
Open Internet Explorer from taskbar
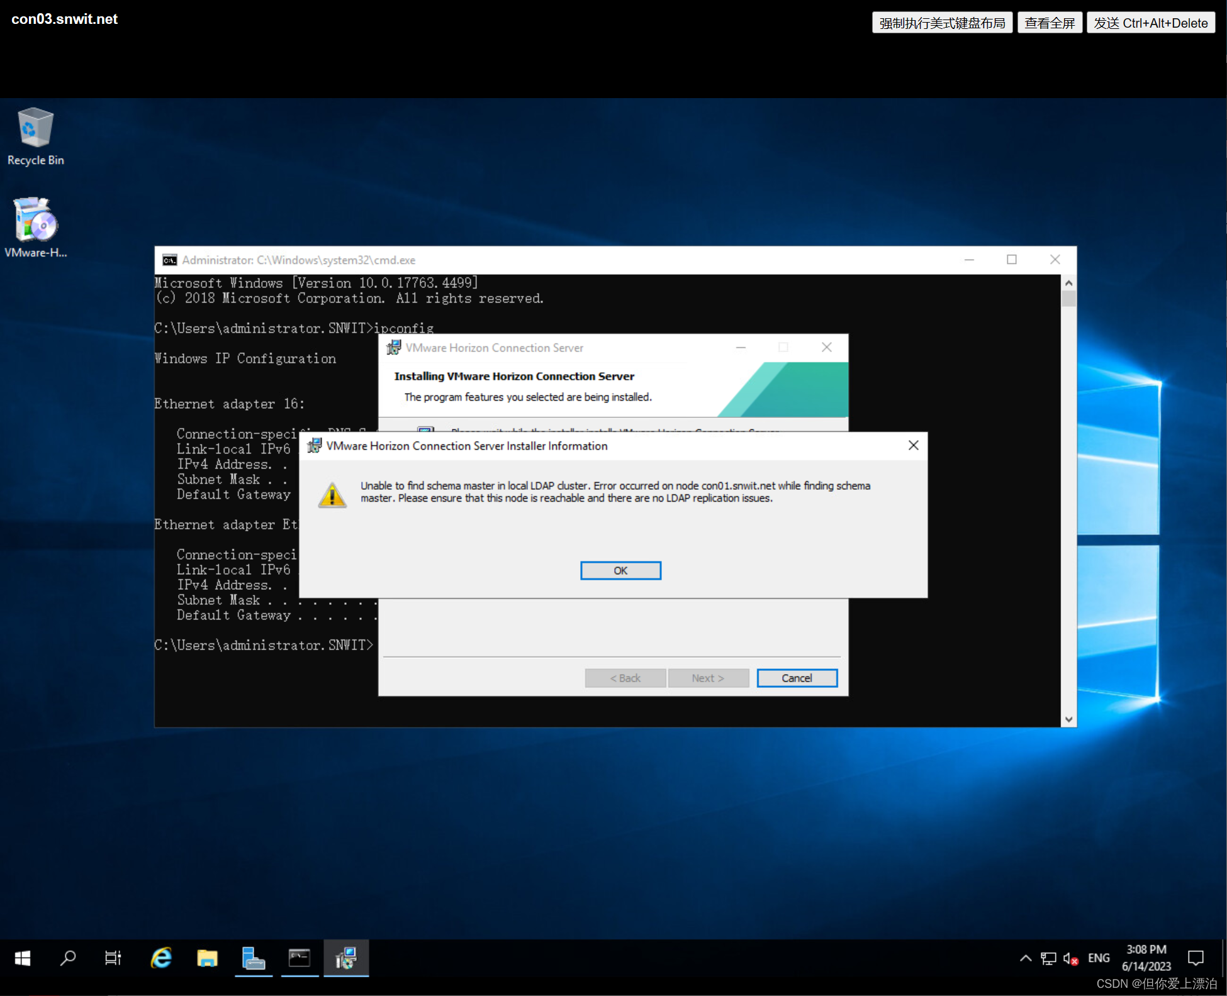coord(161,958)
